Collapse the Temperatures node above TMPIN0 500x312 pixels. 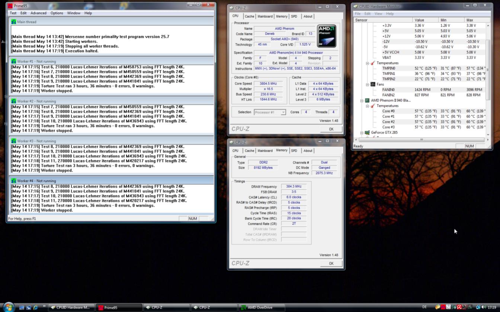point(367,63)
